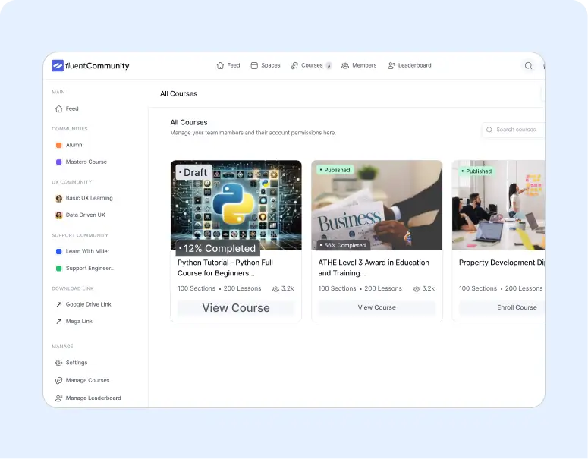Click the fluentCommunity logo
Image resolution: width=588 pixels, height=459 pixels.
[90, 66]
